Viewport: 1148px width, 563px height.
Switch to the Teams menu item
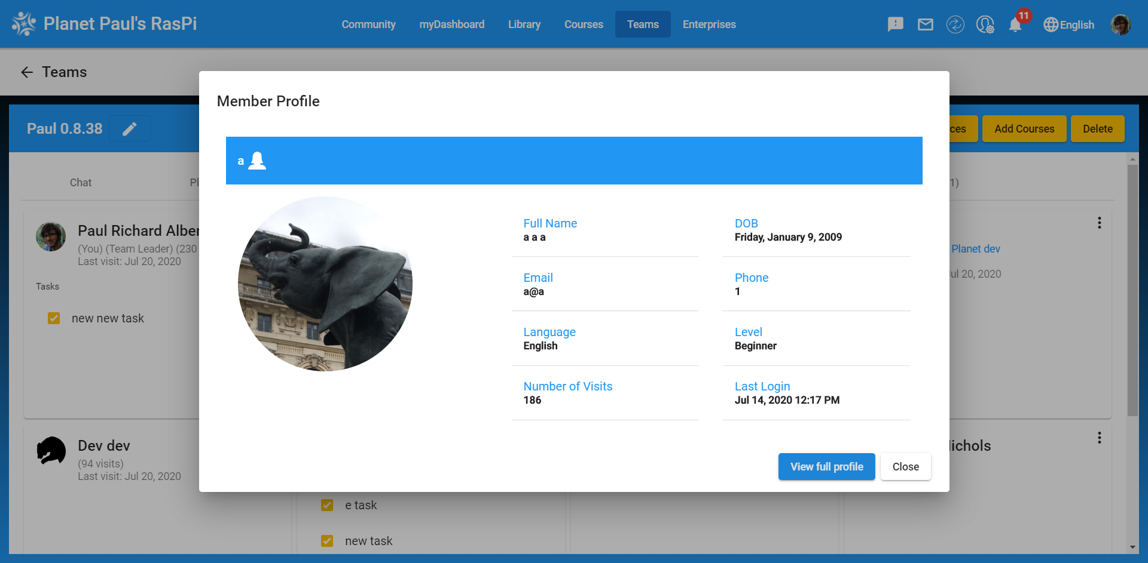coord(643,24)
